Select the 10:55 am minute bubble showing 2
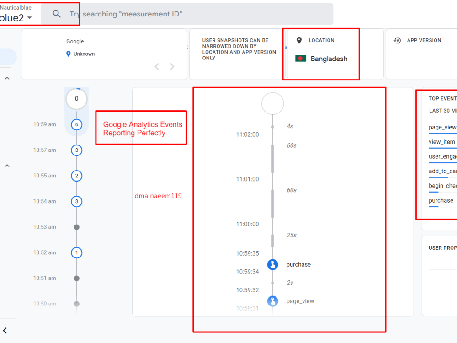Image resolution: width=457 pixels, height=343 pixels. pyautogui.click(x=77, y=176)
